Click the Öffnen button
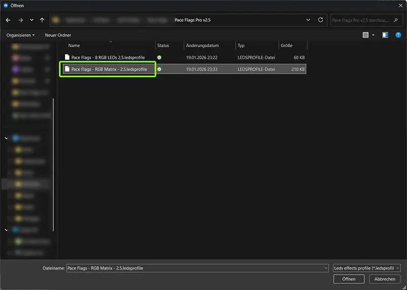407x290 pixels. pos(349,279)
